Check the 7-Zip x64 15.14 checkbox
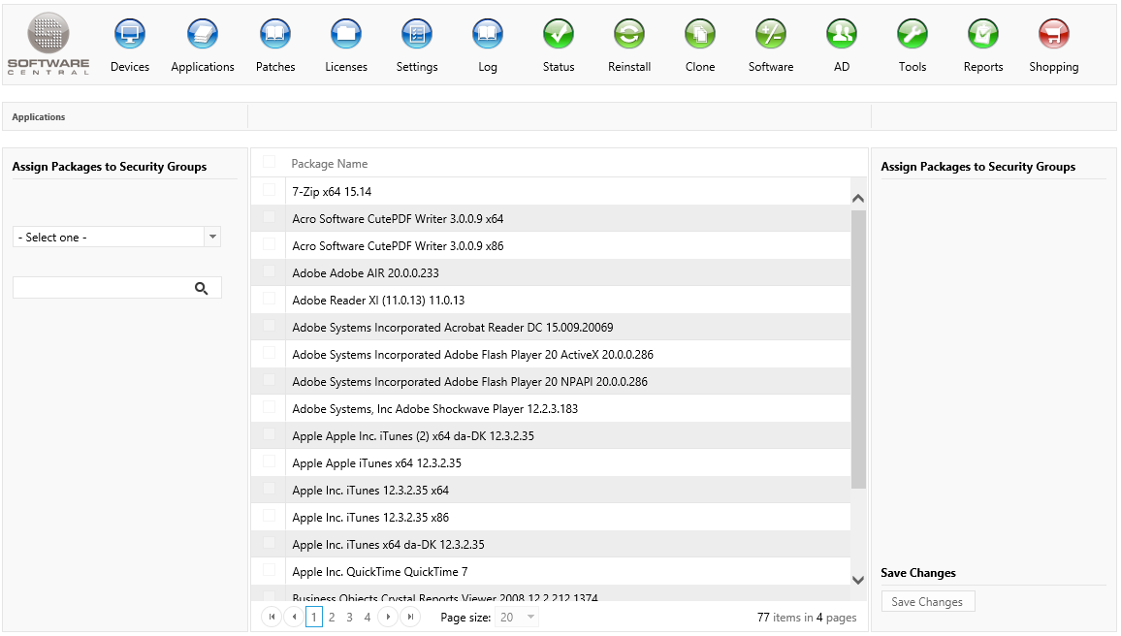Screen dimensions: 1121x636 [270, 191]
